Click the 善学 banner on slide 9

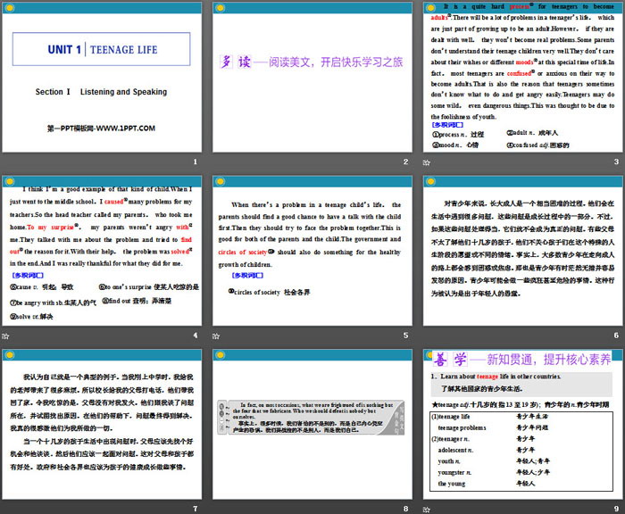point(522,358)
